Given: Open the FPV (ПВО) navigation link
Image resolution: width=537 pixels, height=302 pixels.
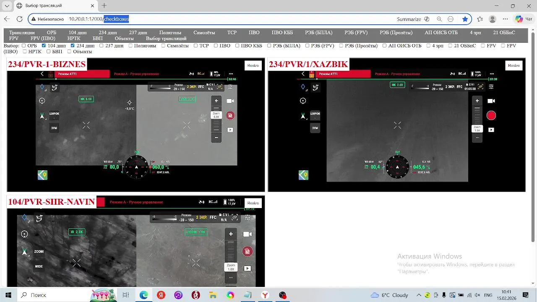Looking at the screenshot, I should pos(43,38).
